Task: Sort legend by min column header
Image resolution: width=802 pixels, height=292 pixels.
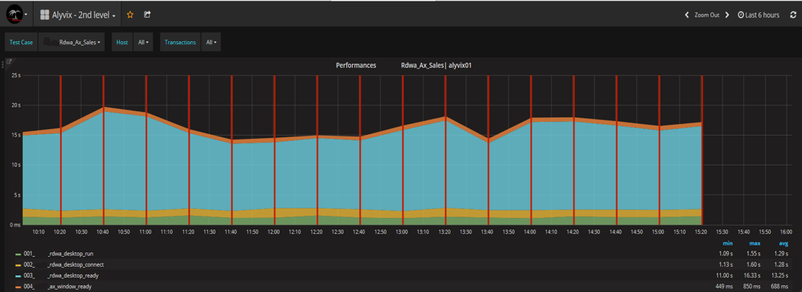Action: tap(727, 243)
